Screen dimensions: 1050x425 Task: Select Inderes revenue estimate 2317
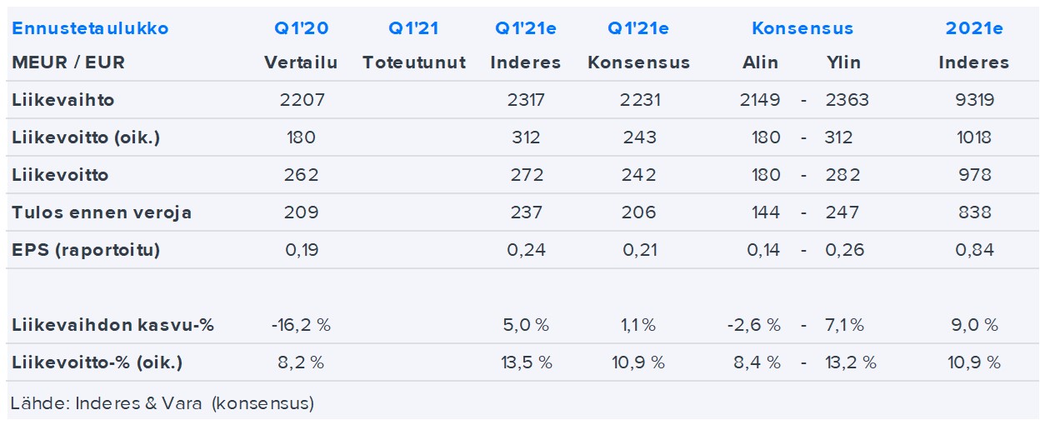[526, 100]
